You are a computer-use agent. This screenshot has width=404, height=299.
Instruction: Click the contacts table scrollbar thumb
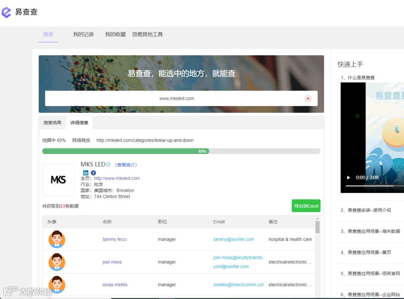point(318,227)
